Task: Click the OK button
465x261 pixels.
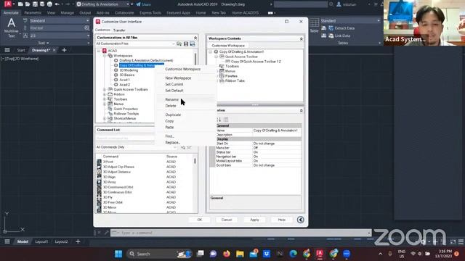Action: (200, 220)
